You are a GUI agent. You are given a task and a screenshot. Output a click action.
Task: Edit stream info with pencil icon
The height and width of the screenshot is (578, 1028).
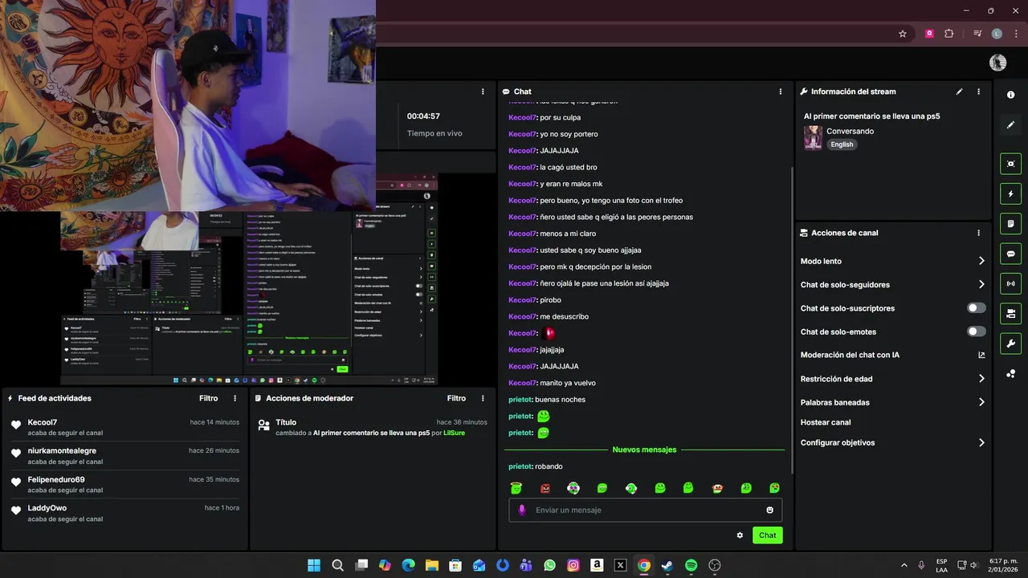click(x=959, y=92)
